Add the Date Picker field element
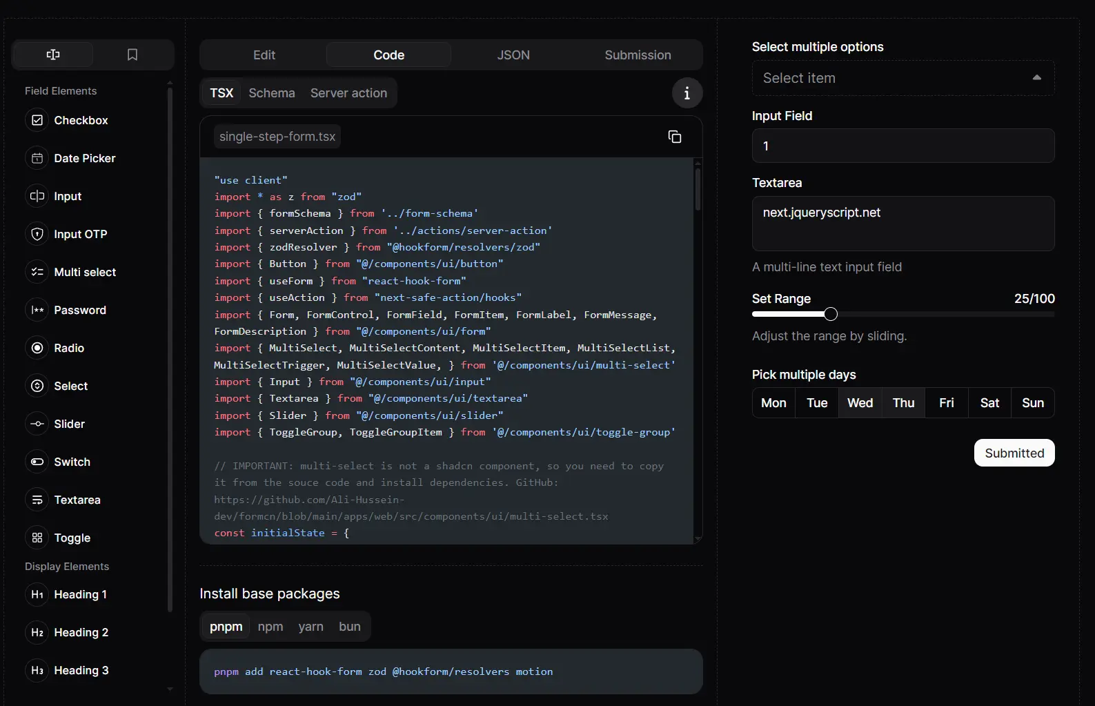1095x706 pixels. click(84, 158)
